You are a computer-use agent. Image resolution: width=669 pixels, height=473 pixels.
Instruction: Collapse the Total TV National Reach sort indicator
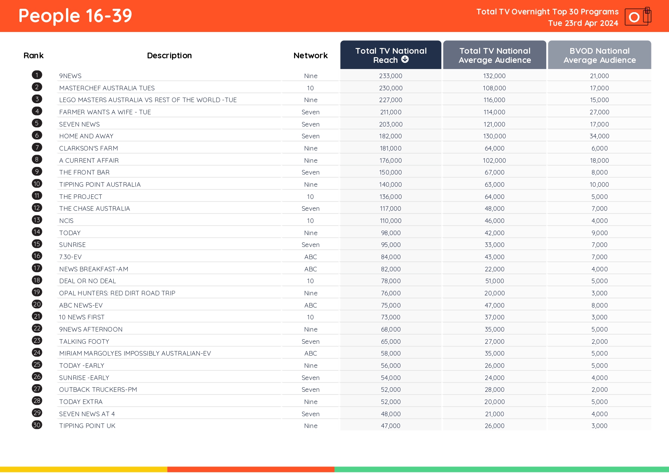tap(405, 59)
